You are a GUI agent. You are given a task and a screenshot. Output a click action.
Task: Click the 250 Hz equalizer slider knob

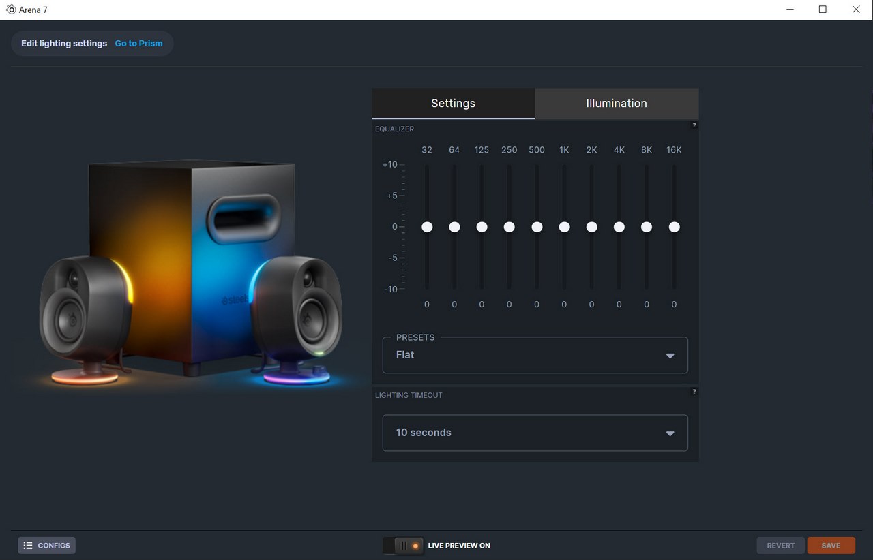coord(509,227)
